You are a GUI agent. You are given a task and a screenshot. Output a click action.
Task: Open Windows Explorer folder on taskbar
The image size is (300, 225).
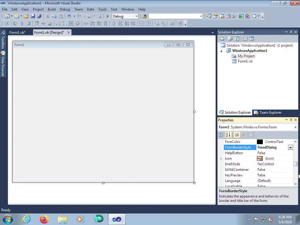(x=62, y=219)
